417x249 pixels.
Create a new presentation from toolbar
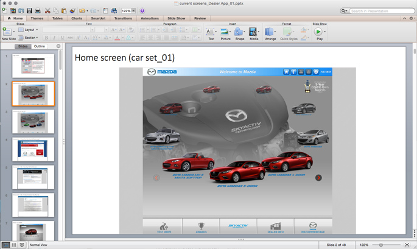(4, 10)
